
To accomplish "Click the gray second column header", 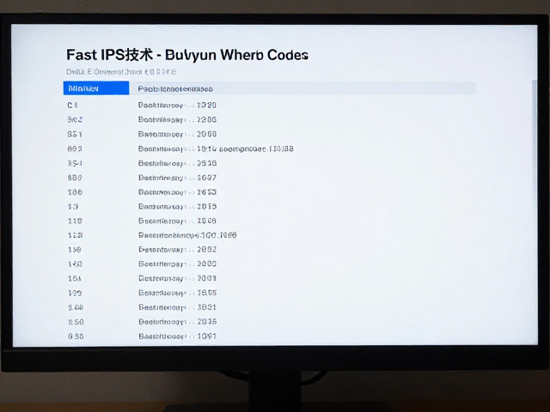I will click(302, 88).
